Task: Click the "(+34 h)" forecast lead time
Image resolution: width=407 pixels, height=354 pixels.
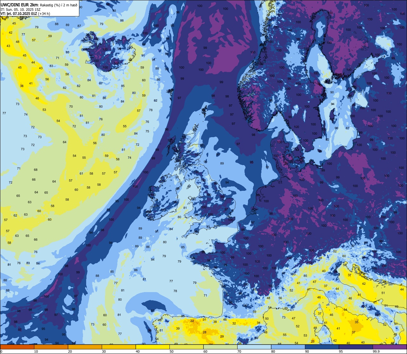Action: (x=44, y=14)
